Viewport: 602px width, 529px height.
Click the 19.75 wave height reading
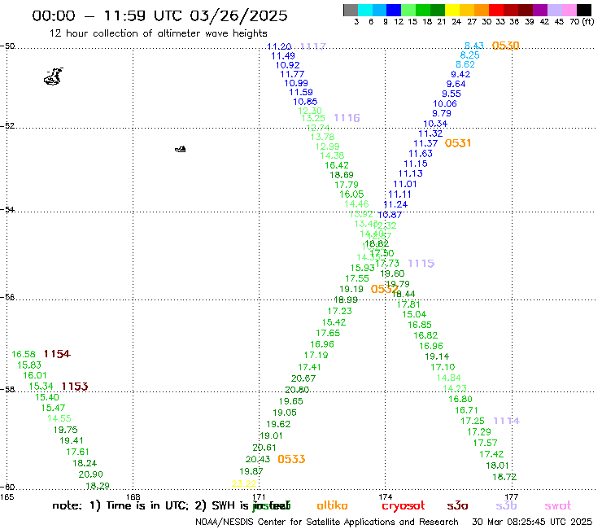point(65,430)
